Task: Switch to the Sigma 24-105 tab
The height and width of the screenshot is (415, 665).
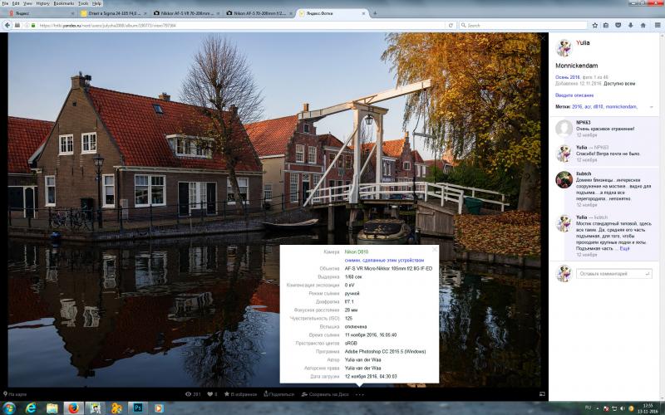Action: [112, 13]
